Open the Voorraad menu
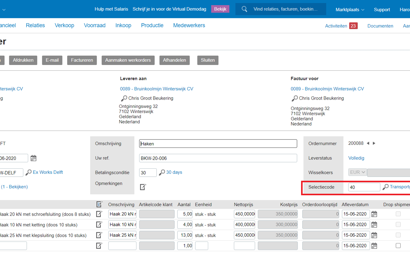The image size is (410, 256). pos(94,25)
